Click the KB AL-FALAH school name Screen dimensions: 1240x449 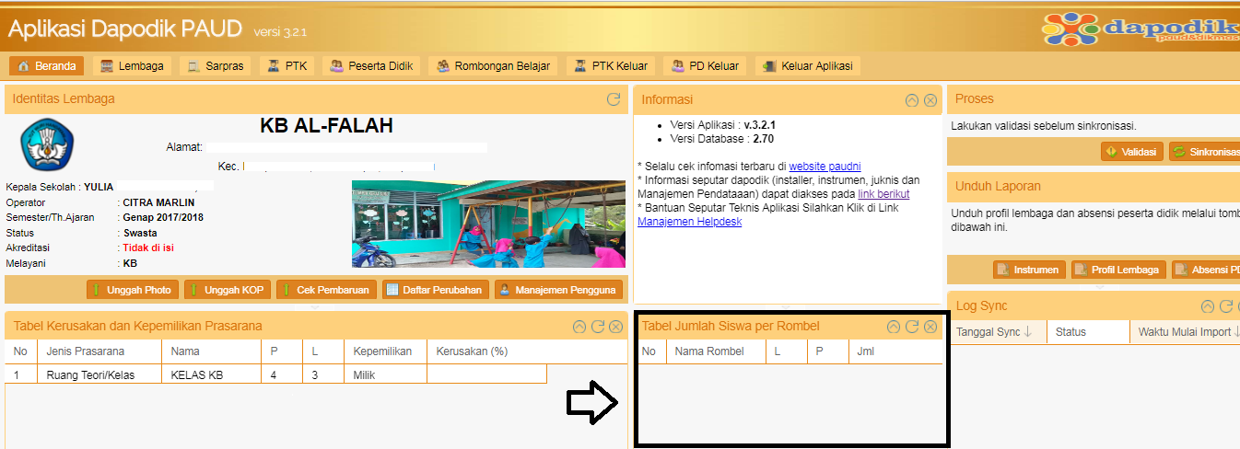coord(326,126)
